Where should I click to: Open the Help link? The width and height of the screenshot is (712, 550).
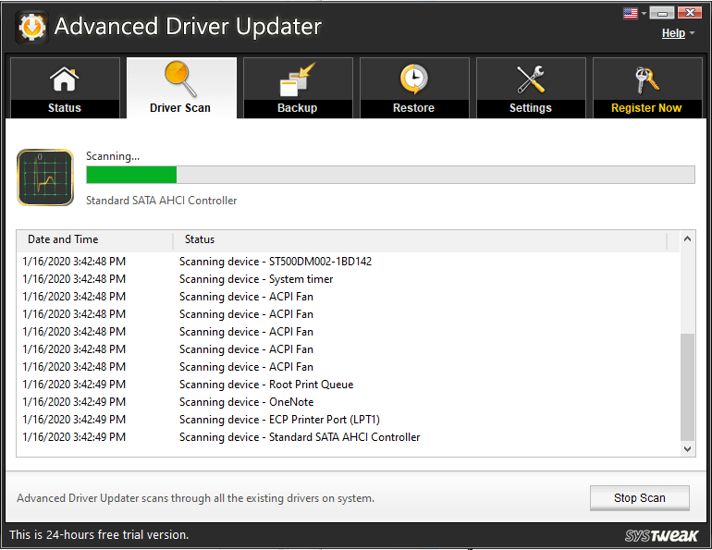tap(673, 33)
